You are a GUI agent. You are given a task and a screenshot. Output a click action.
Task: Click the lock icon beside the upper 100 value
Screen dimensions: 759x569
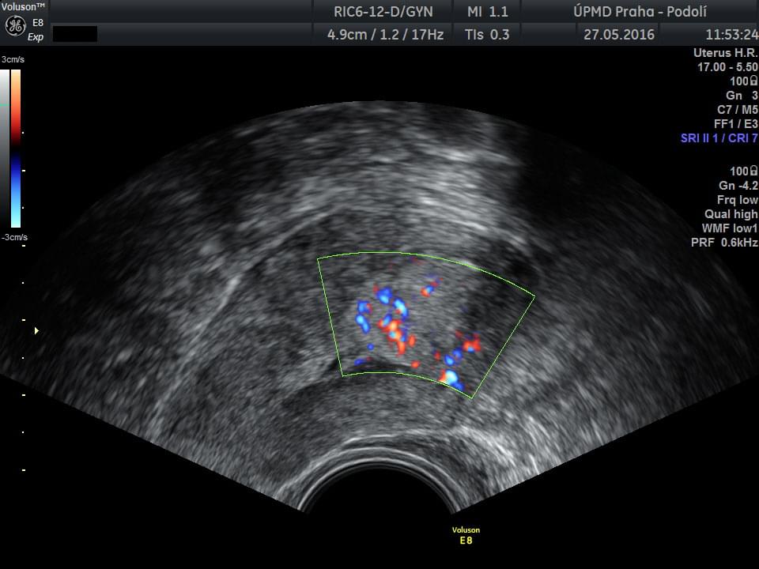click(x=753, y=81)
